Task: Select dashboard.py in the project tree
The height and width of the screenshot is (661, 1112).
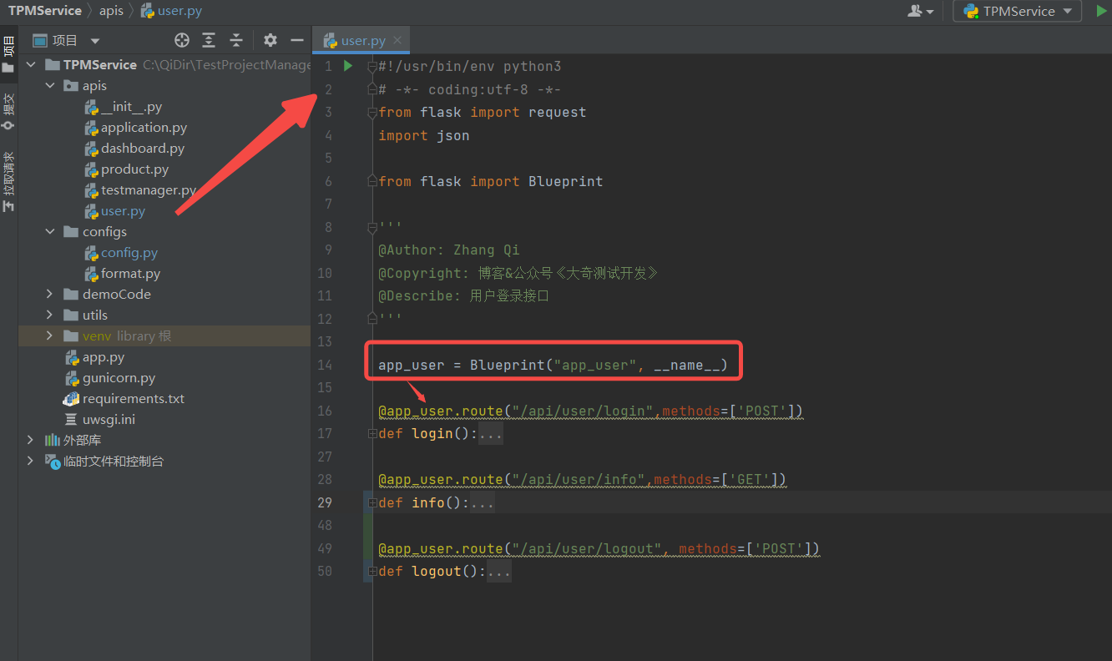Action: [x=143, y=148]
